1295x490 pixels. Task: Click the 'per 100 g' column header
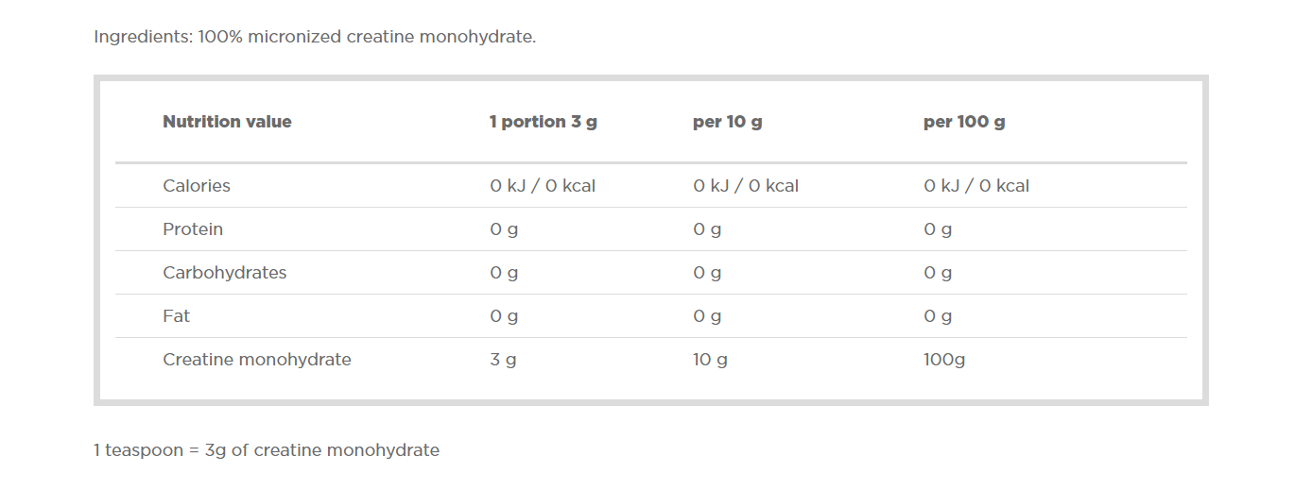(x=963, y=122)
